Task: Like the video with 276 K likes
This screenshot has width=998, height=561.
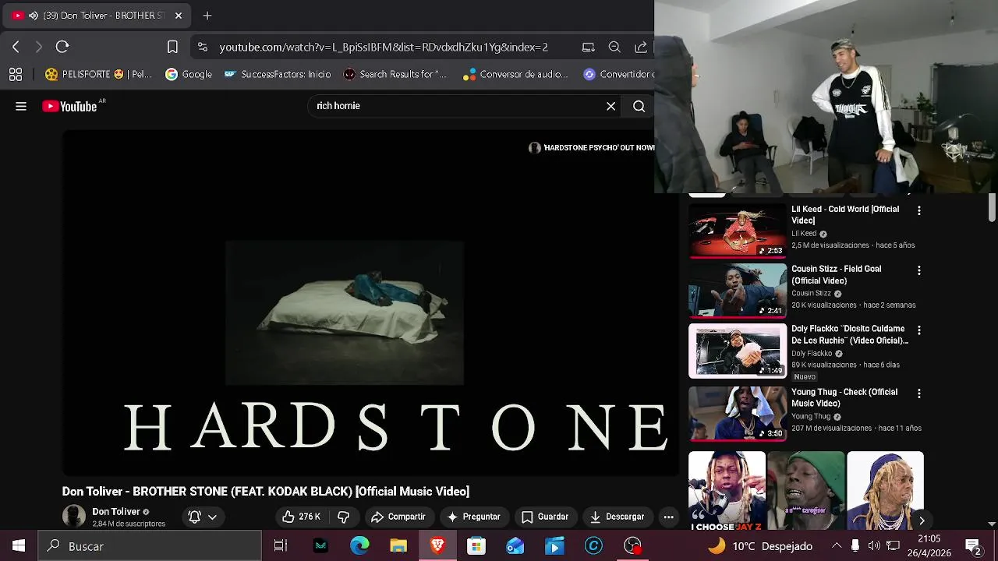Action: coord(301,517)
